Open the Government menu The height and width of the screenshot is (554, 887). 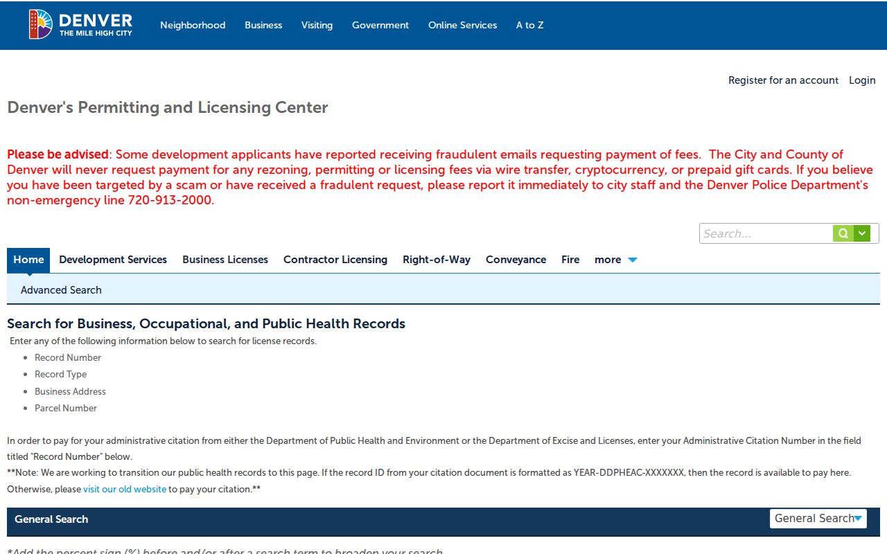380,25
